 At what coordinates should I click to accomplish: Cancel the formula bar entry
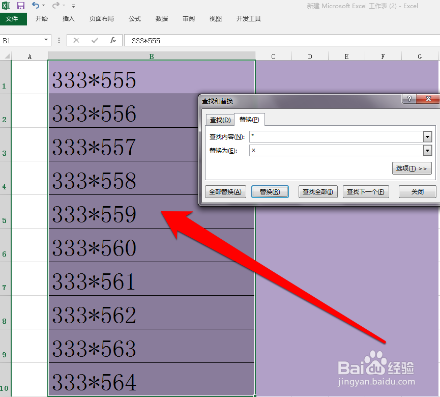76,40
